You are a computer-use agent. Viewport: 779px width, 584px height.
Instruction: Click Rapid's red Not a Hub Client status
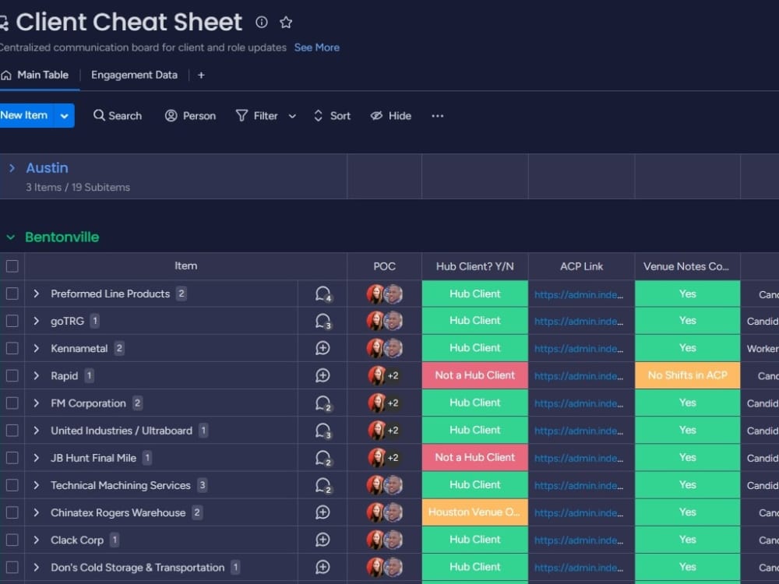coord(475,375)
